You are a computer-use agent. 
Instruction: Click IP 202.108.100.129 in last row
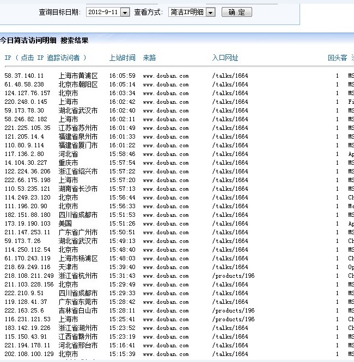pyautogui.click(x=29, y=354)
